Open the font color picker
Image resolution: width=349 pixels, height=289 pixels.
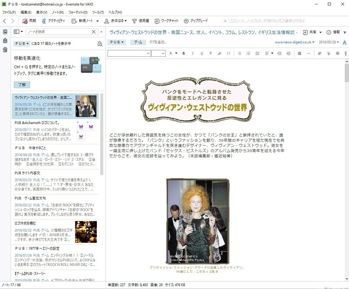(x=173, y=53)
